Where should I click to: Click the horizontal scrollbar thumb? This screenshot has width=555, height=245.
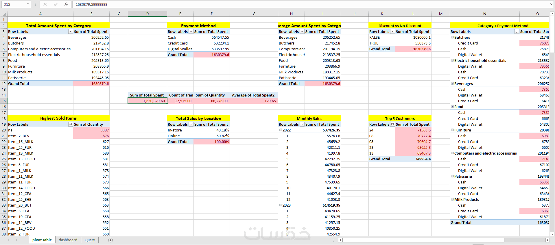point(423,240)
